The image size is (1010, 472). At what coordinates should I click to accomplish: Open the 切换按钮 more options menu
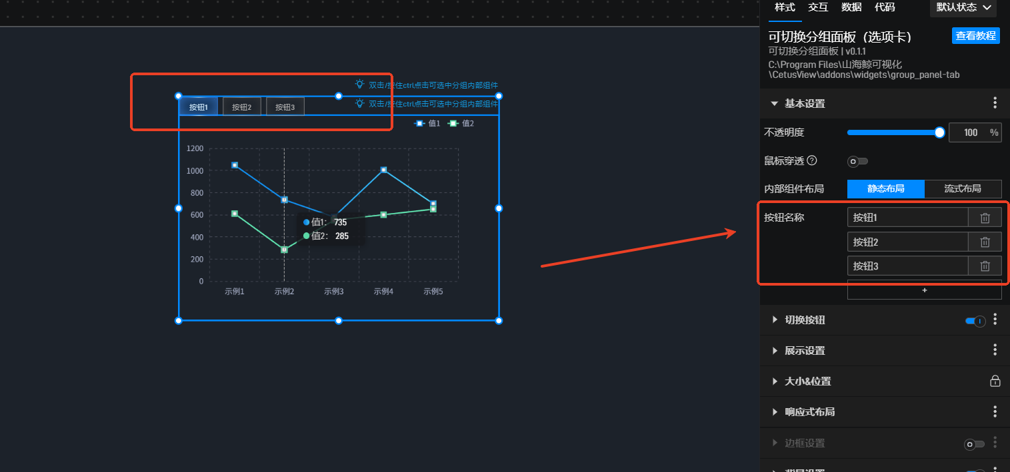coord(995,320)
